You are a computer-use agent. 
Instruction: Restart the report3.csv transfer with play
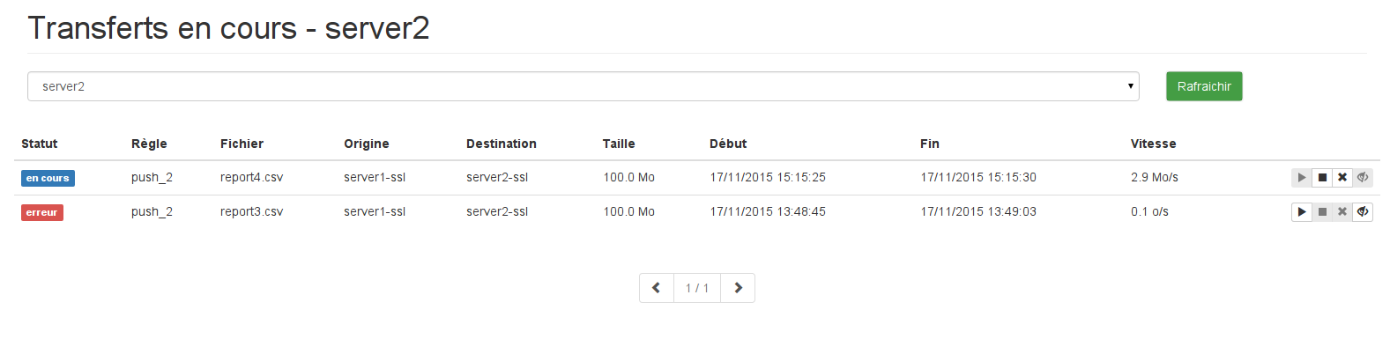coord(1302,212)
